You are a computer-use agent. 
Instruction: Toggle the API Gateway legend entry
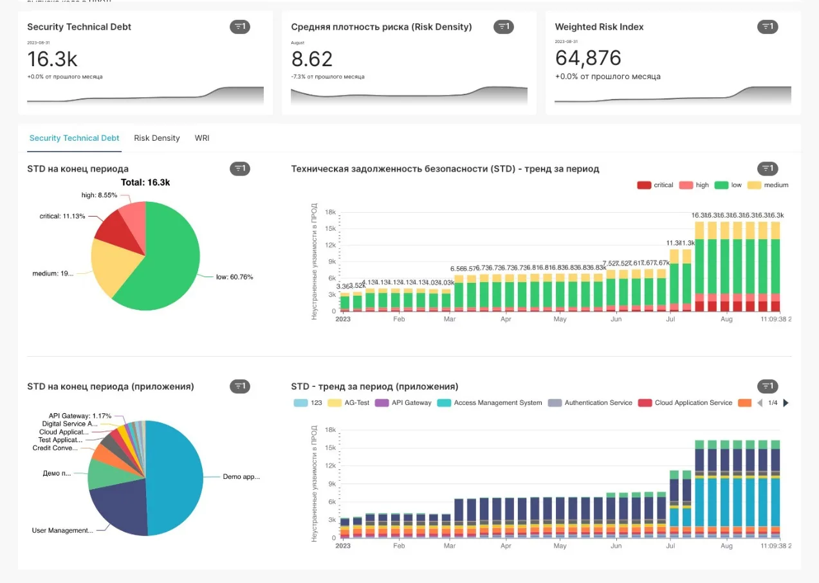tap(403, 403)
